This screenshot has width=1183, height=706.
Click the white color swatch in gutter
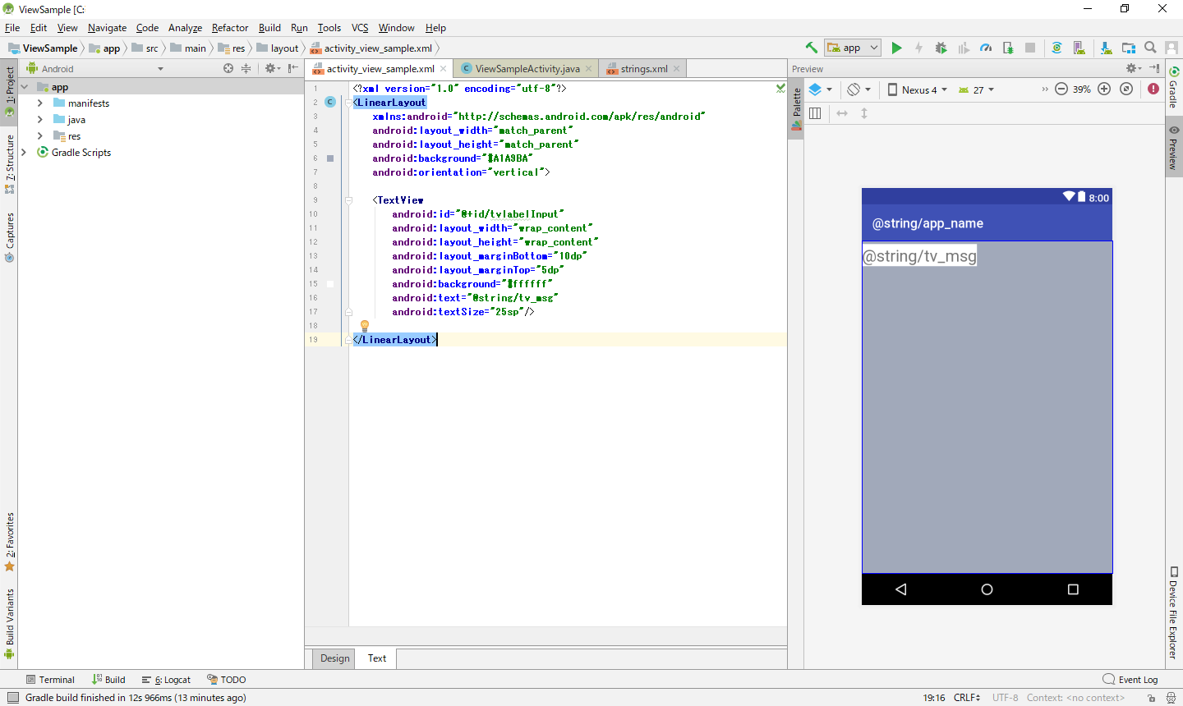point(330,284)
